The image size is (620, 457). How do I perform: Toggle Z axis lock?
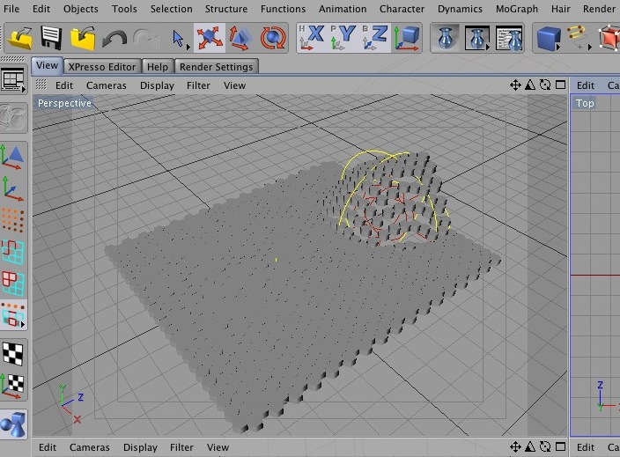pyautogui.click(x=375, y=38)
